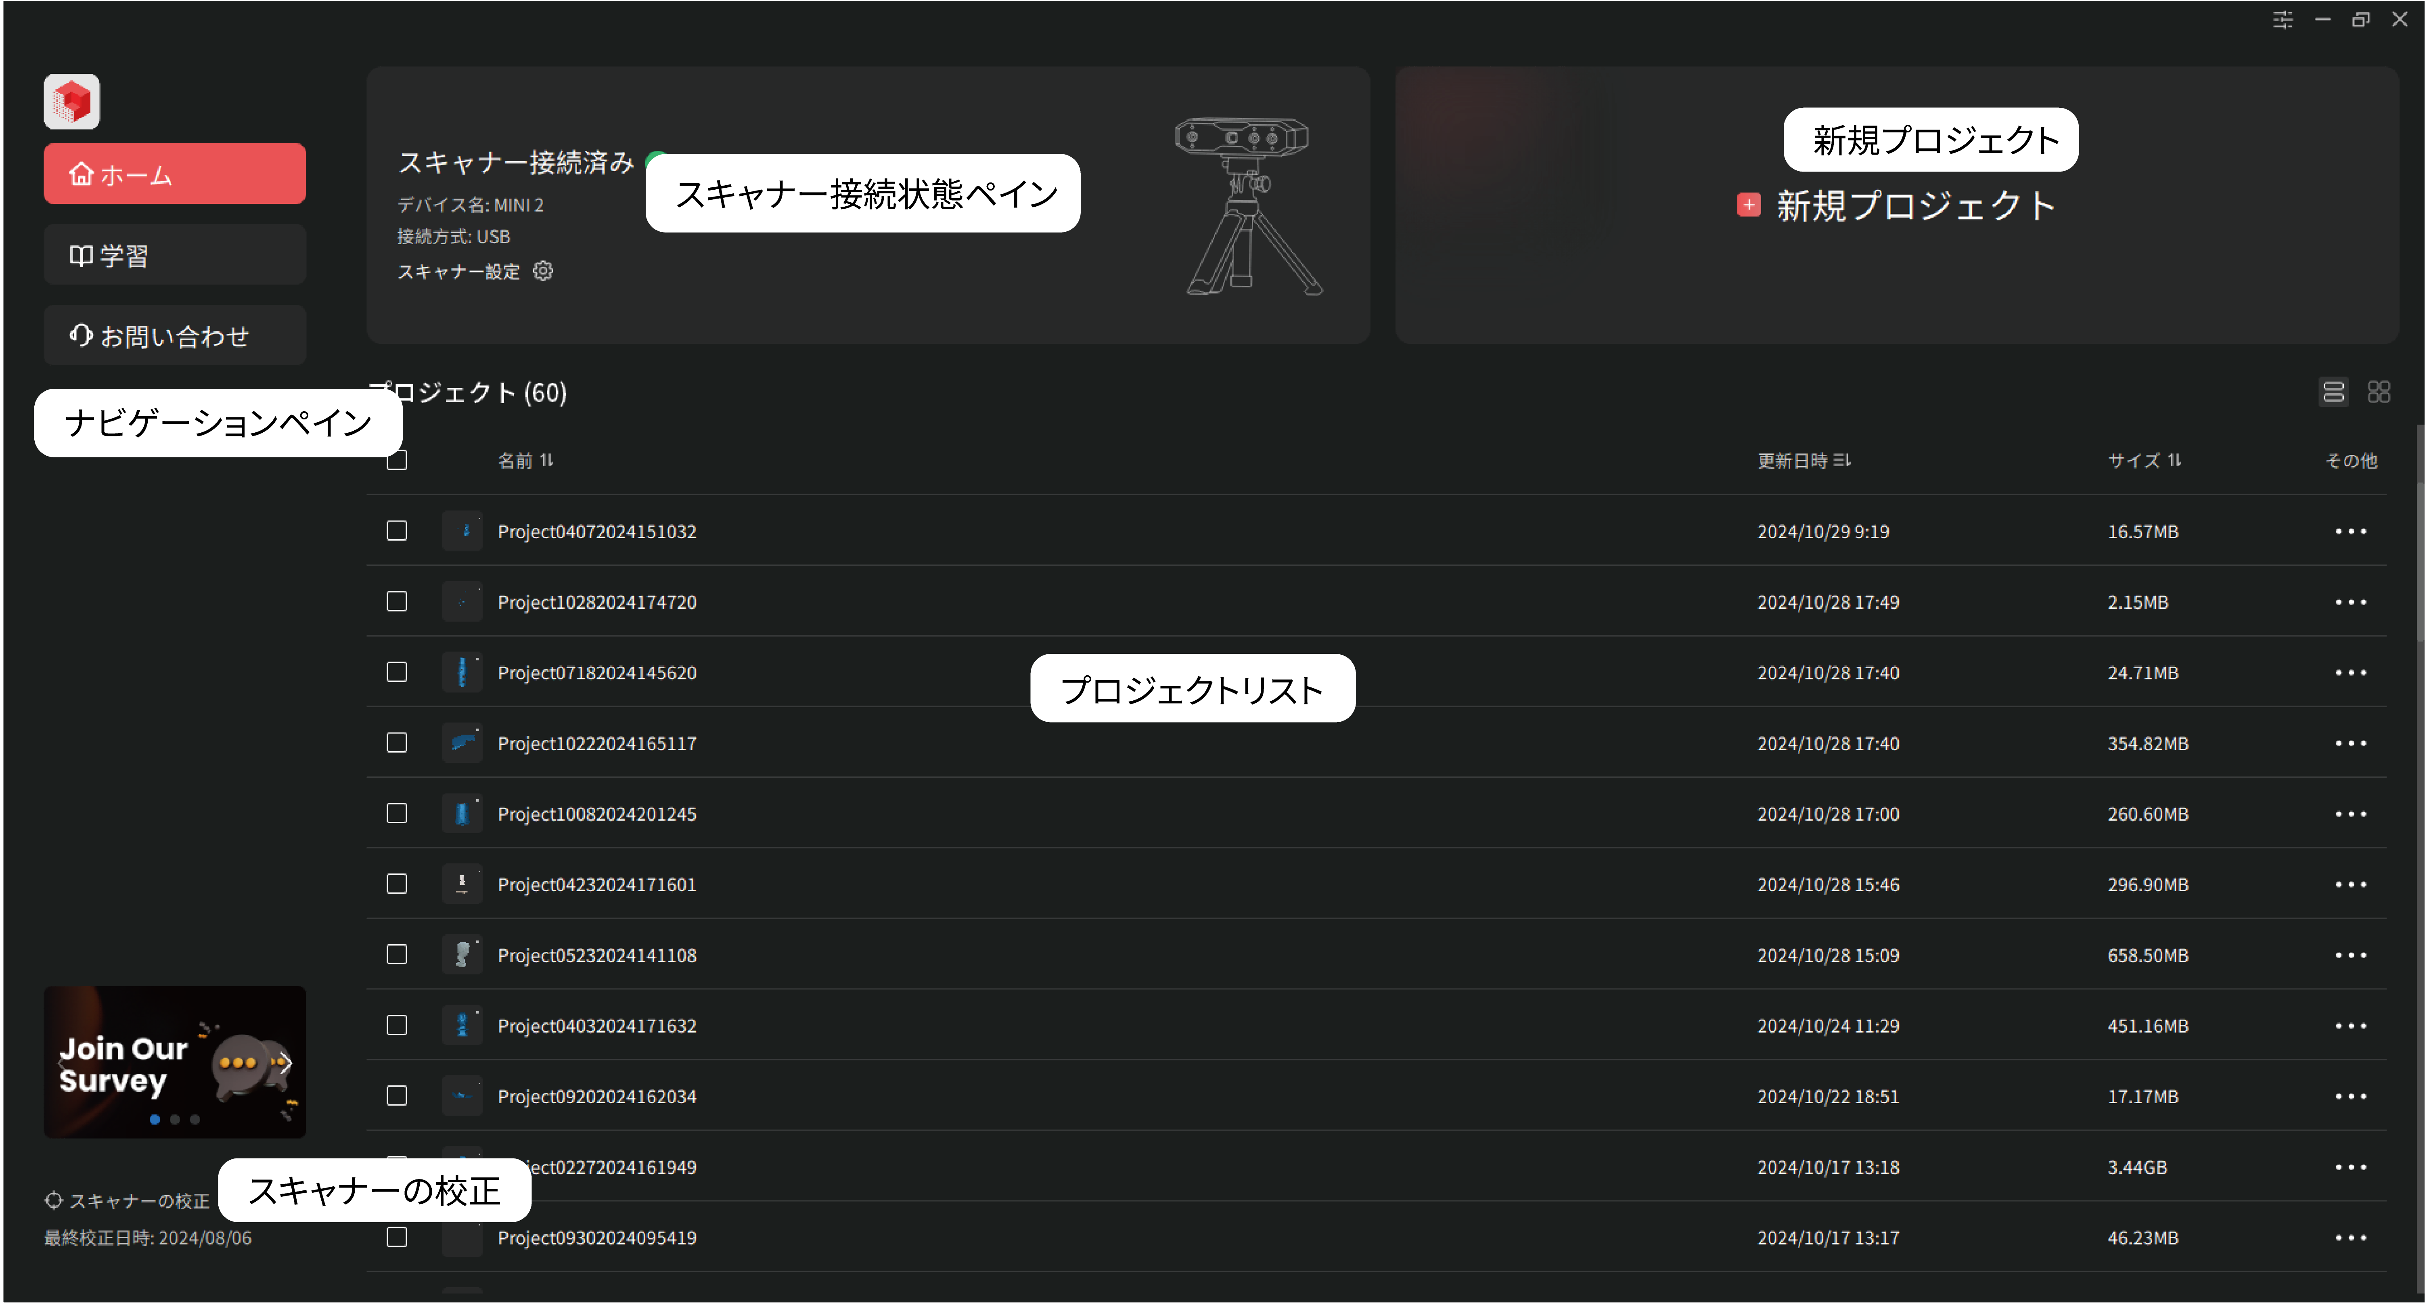Check the box for Project04032024171632

397,1026
